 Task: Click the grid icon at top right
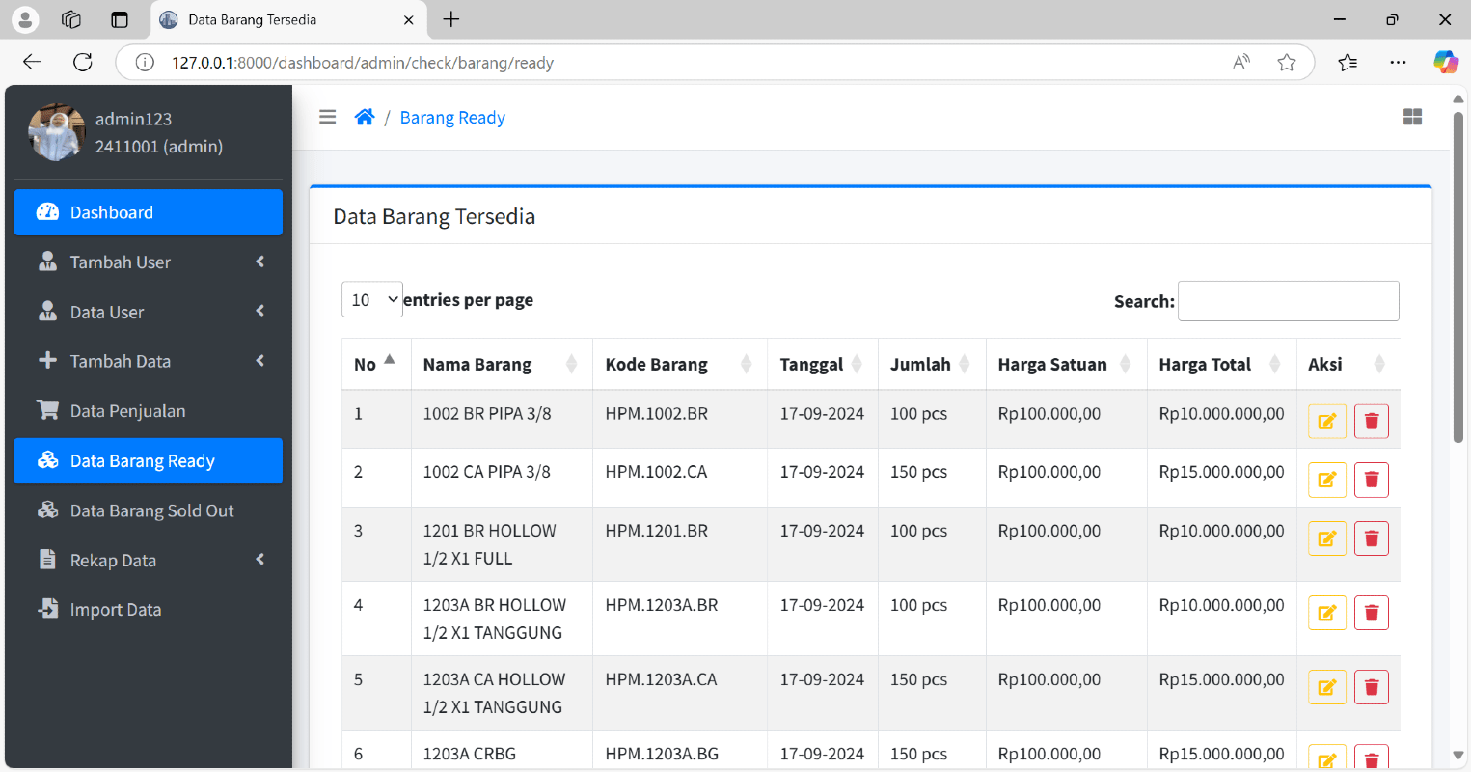(1413, 117)
